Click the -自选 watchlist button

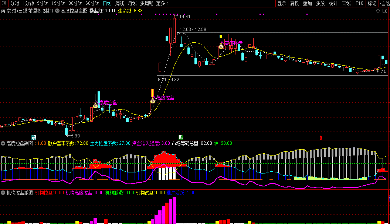tap(384, 3)
